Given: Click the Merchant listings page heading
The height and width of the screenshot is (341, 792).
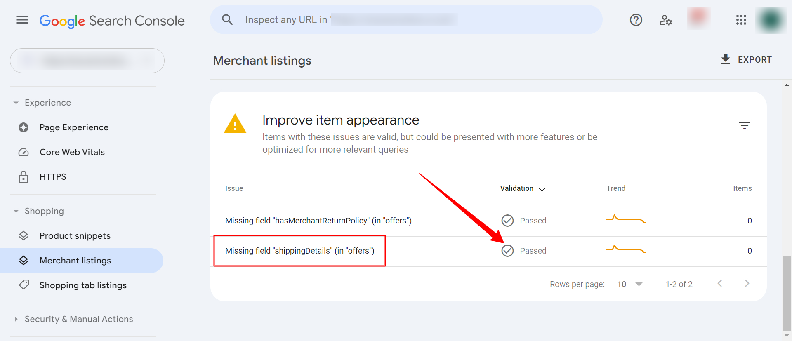Looking at the screenshot, I should coord(262,61).
